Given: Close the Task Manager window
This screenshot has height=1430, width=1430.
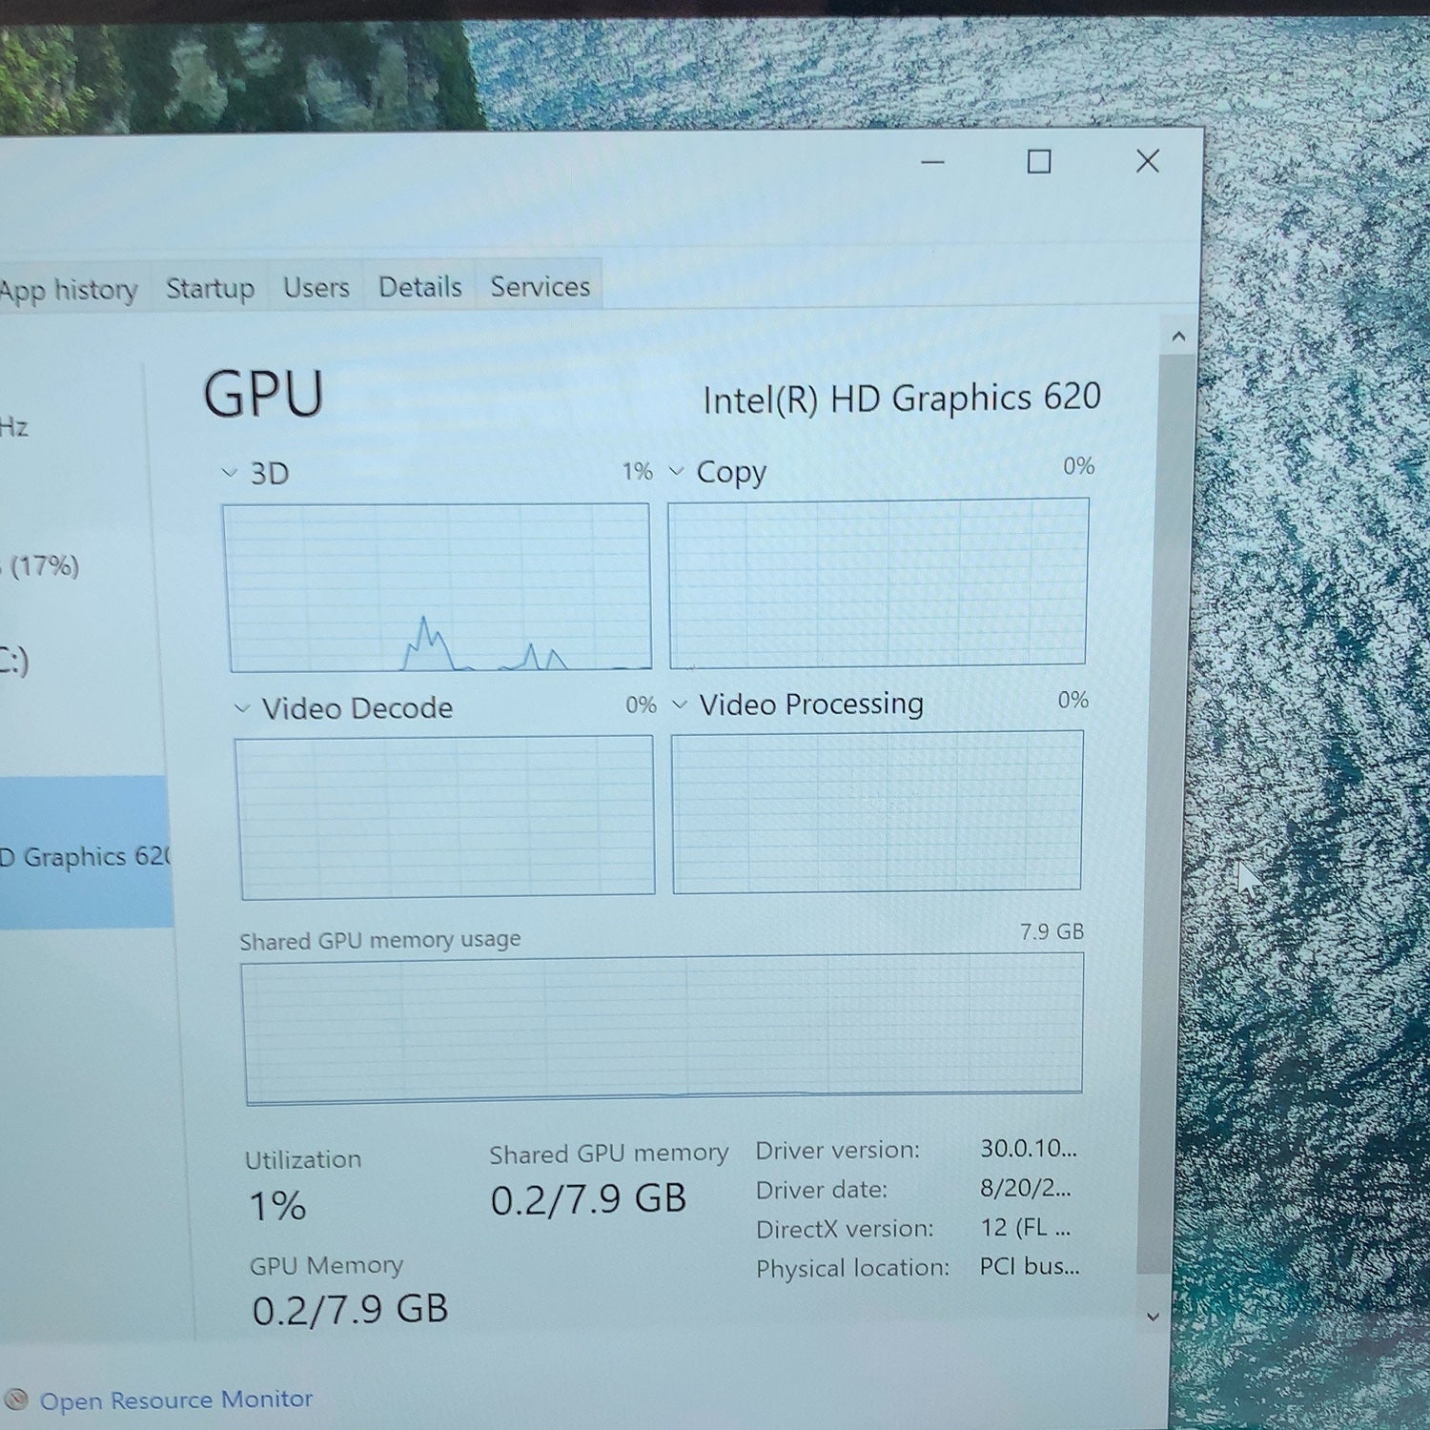Looking at the screenshot, I should (1148, 161).
